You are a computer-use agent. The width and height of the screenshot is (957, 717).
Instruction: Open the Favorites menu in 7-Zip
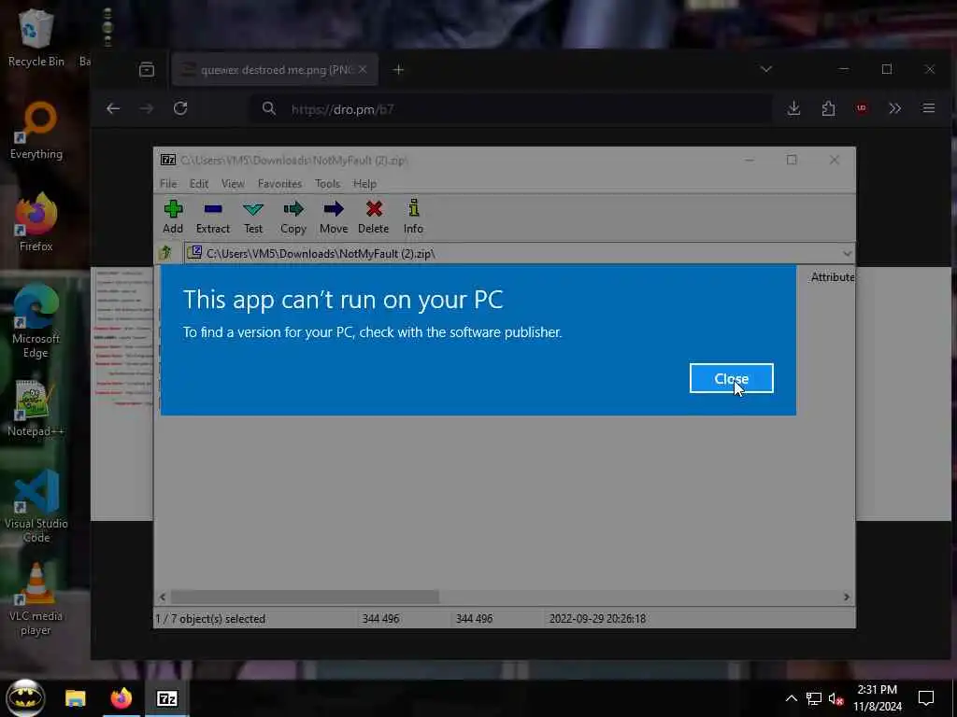(279, 184)
